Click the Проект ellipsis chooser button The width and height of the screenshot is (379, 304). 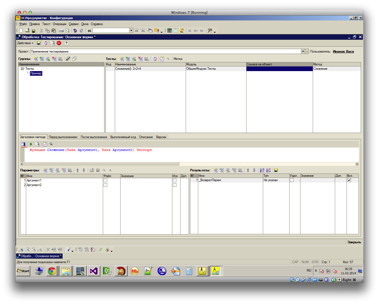(x=307, y=51)
